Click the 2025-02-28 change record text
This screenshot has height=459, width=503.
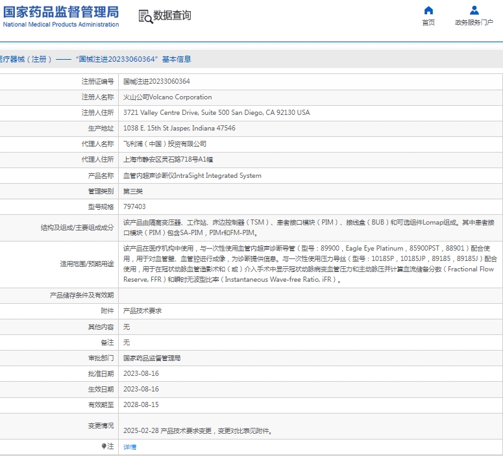point(198,430)
